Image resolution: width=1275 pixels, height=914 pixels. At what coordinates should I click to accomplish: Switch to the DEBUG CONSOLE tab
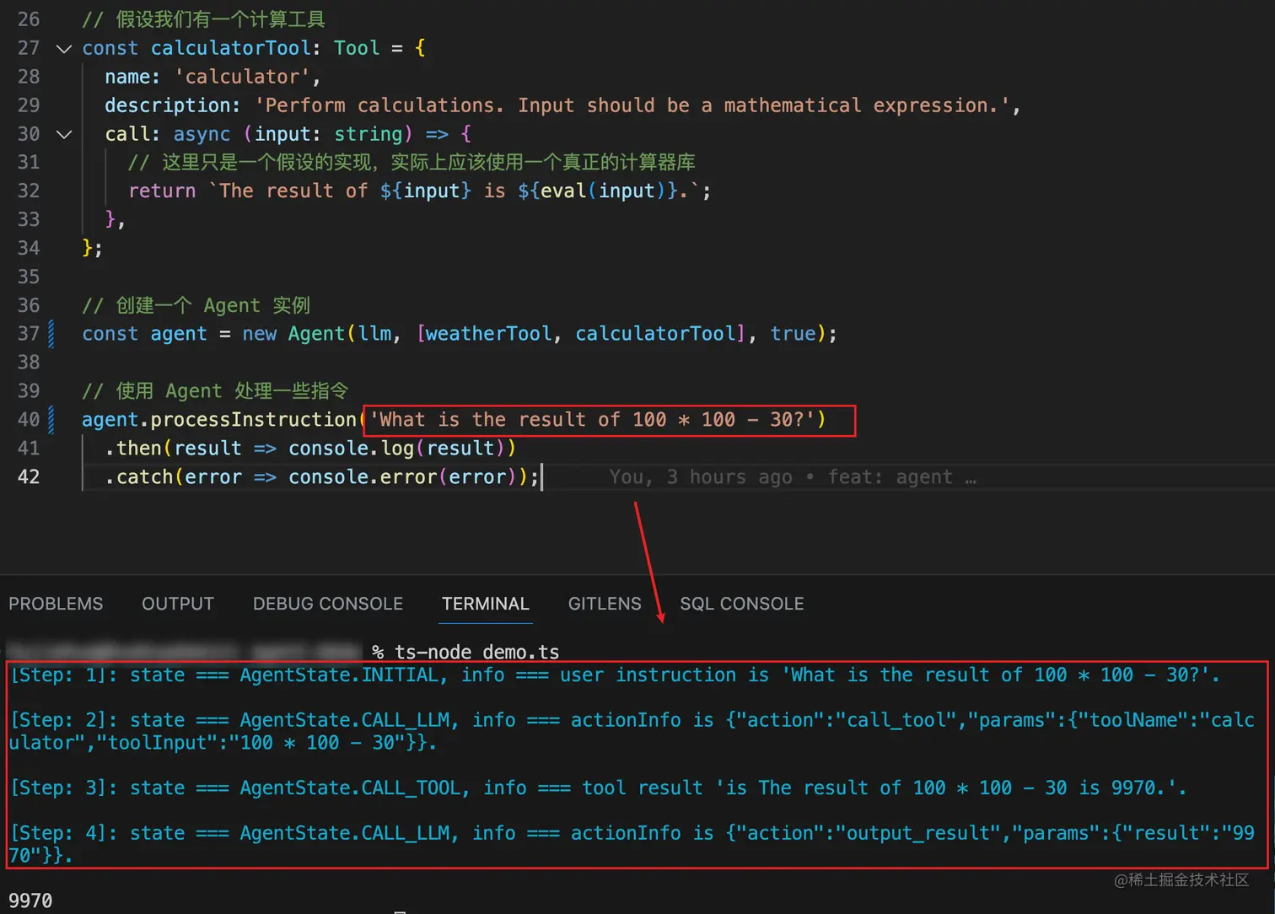pyautogui.click(x=328, y=604)
